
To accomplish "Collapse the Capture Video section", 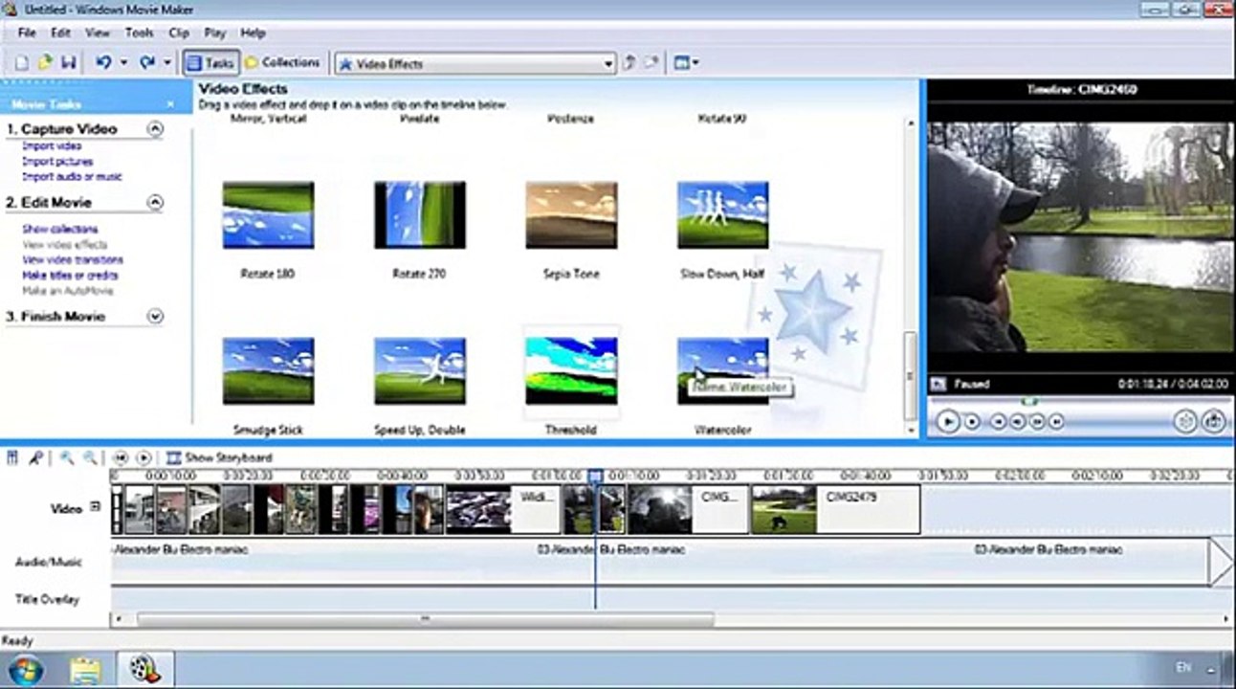I will [x=155, y=129].
